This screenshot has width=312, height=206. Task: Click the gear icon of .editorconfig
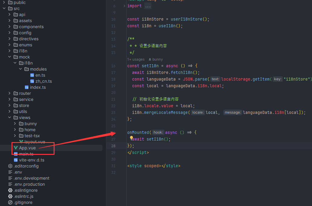coord(10,166)
